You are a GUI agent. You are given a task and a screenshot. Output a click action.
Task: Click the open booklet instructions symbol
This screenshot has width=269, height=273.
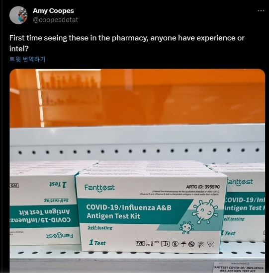click(x=165, y=244)
